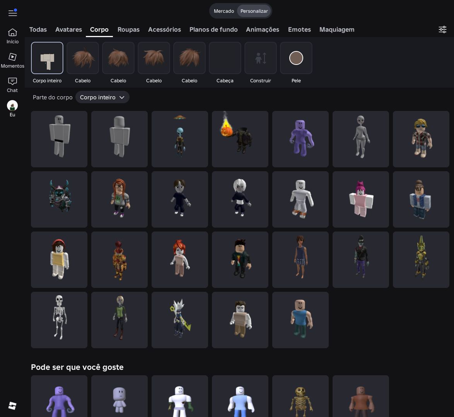
Task: Open recommended small lavender chibi body
Action: pos(119,396)
